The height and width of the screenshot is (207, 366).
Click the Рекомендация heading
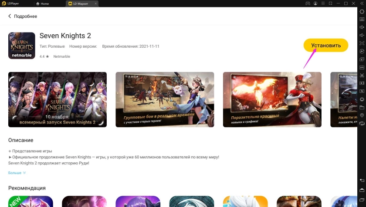pos(27,188)
